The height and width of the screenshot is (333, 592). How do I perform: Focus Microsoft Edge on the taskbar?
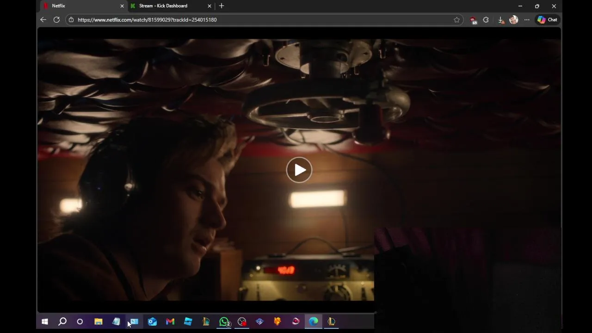click(314, 321)
